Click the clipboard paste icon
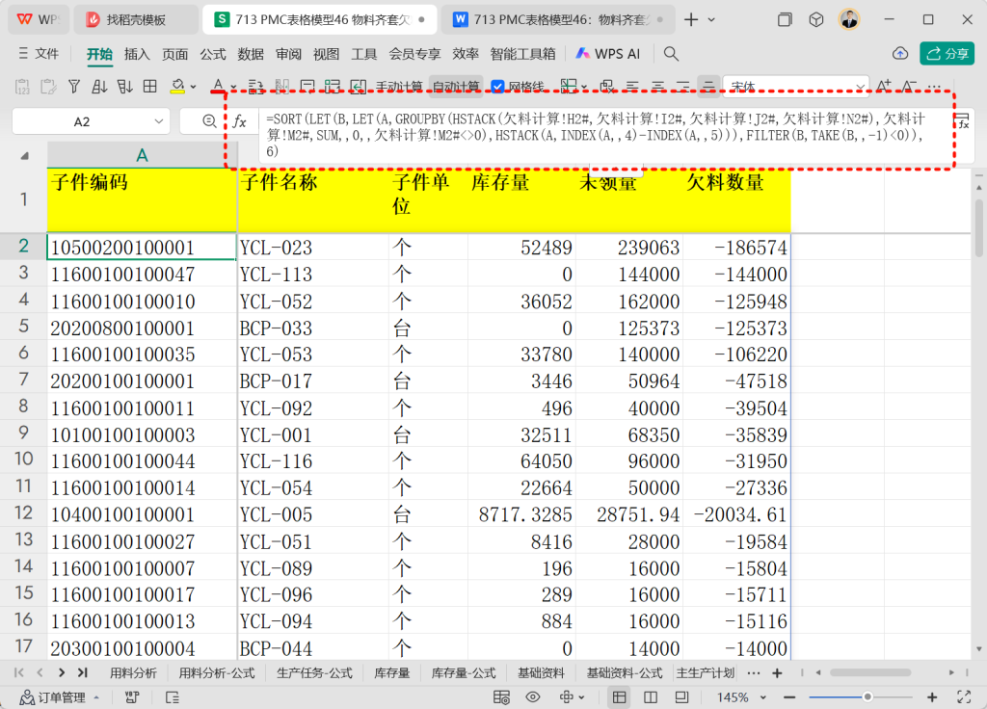 [48, 86]
